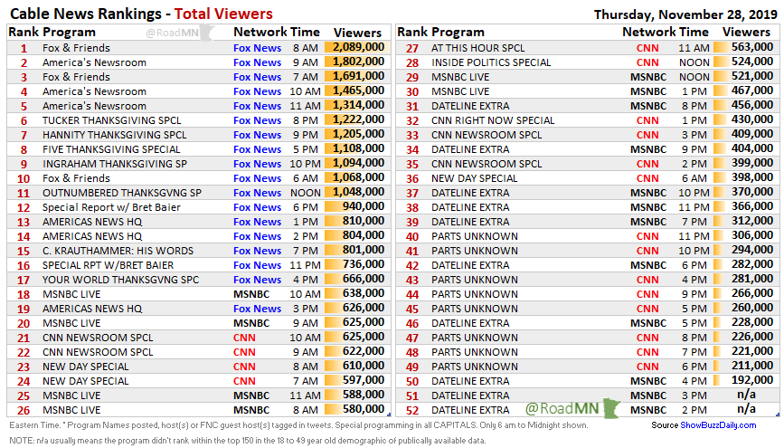The image size is (784, 448).
Task: Click the '10 PM' time in rank 9 row
Action: (x=305, y=164)
